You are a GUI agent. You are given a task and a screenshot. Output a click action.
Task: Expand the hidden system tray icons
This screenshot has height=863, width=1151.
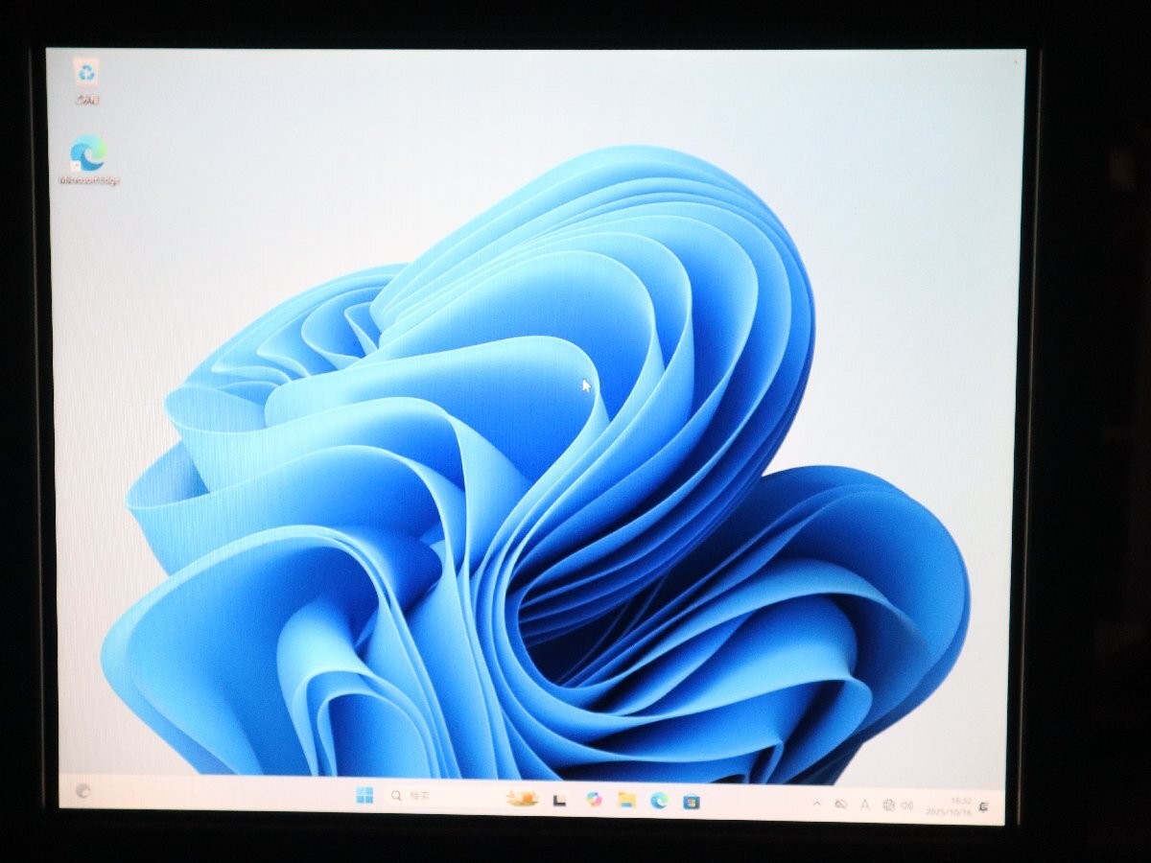click(x=817, y=804)
